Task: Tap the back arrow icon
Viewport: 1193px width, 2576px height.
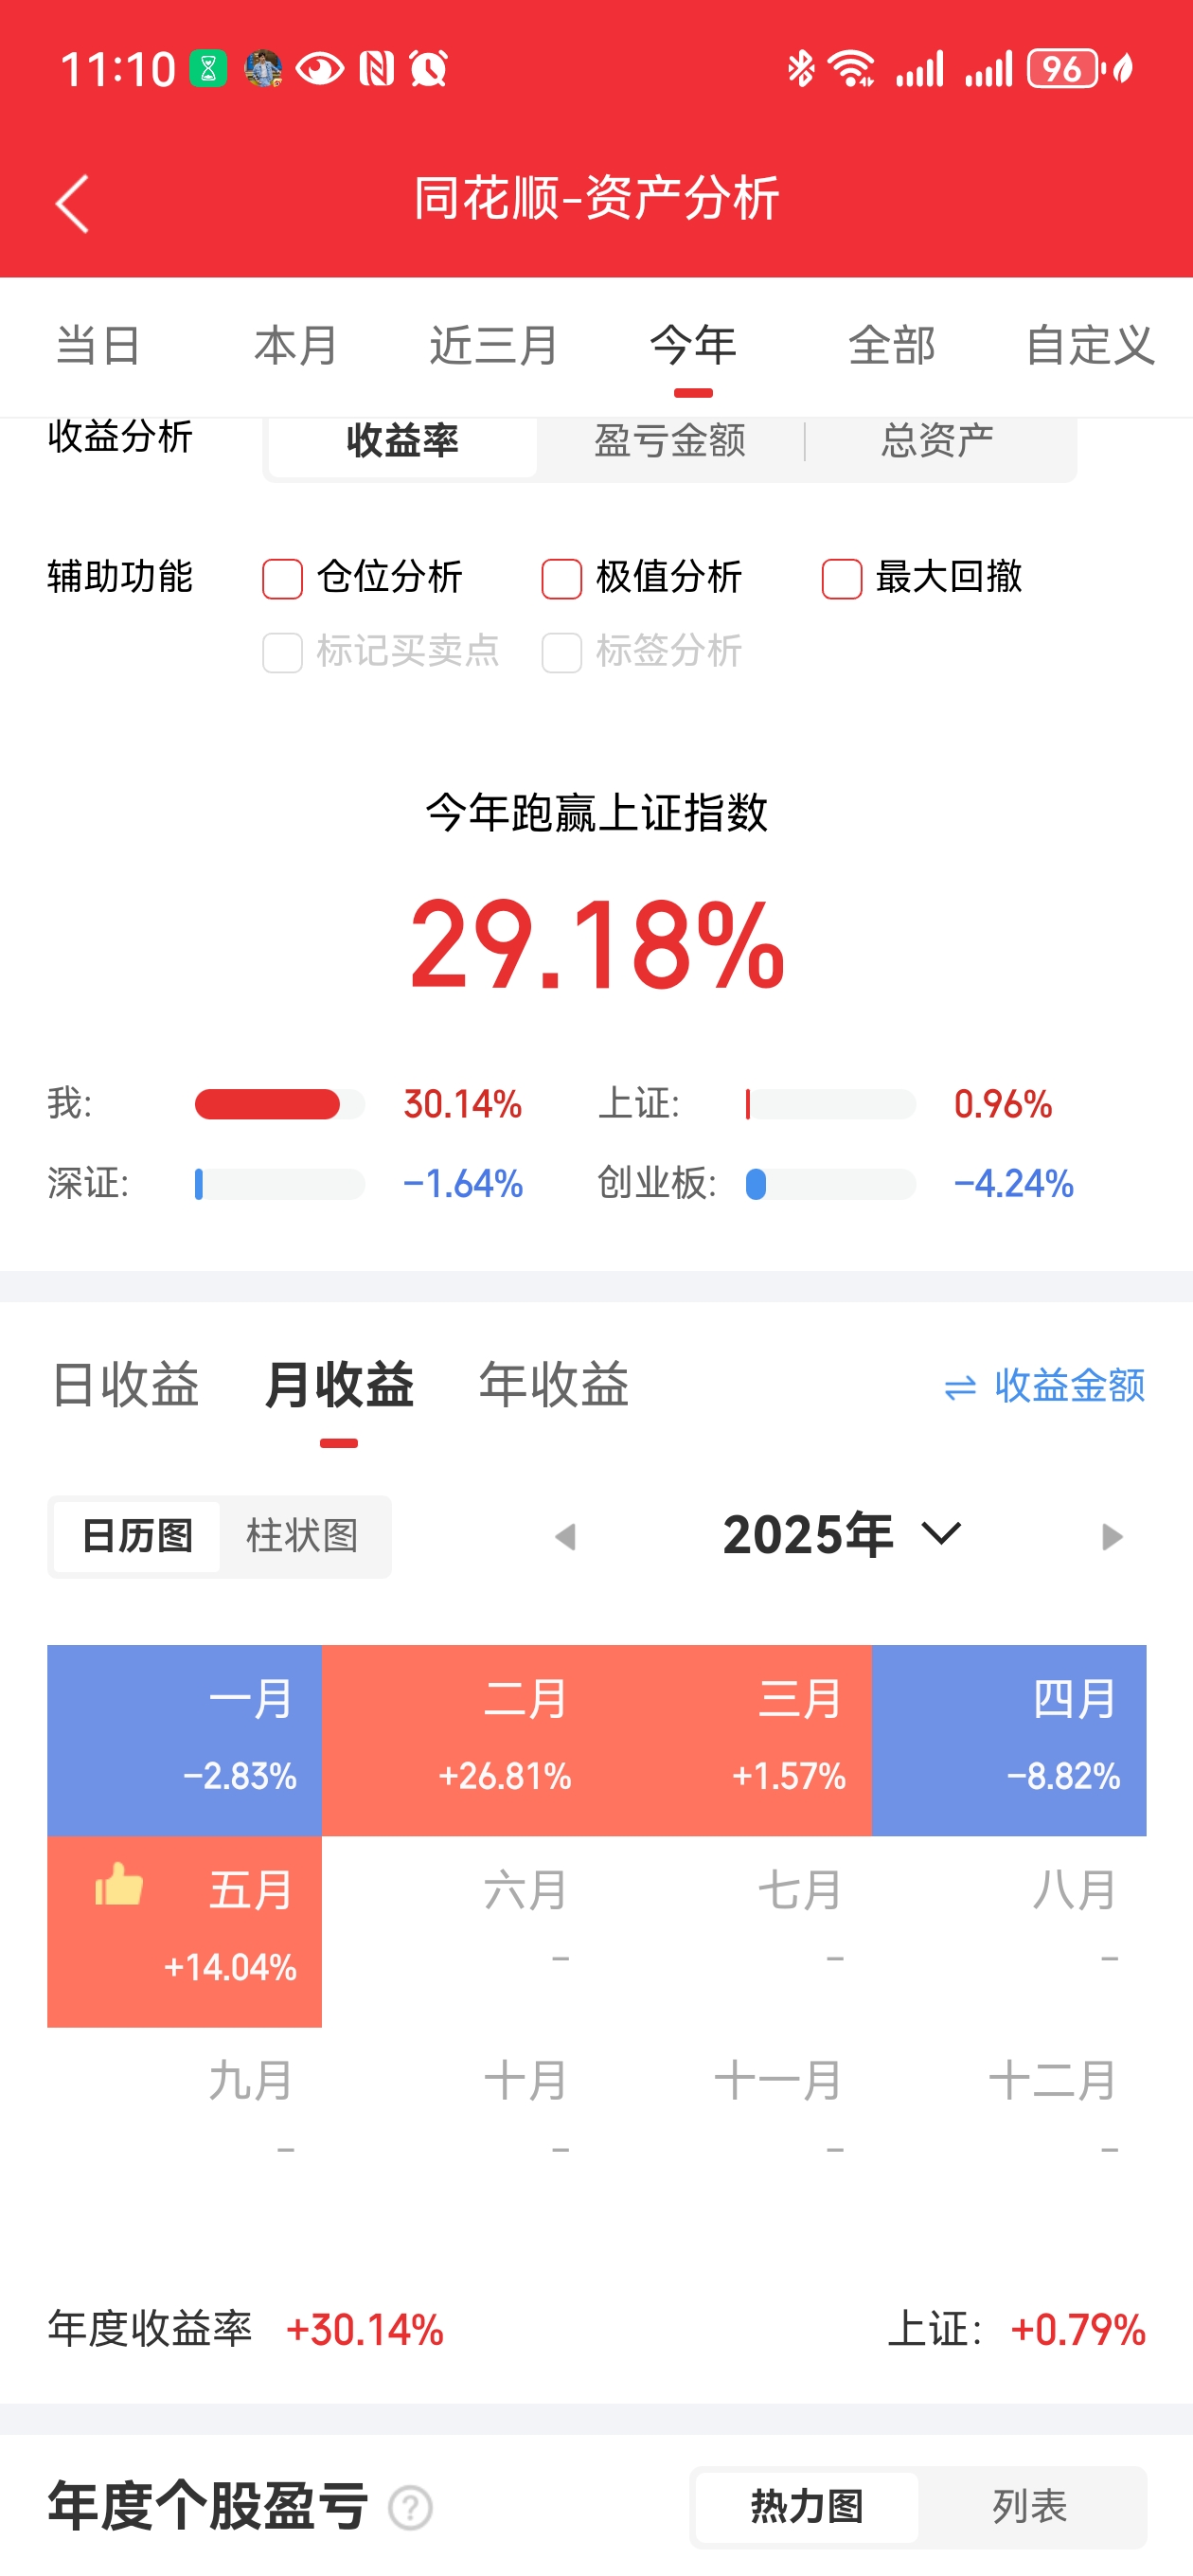Action: 72,203
